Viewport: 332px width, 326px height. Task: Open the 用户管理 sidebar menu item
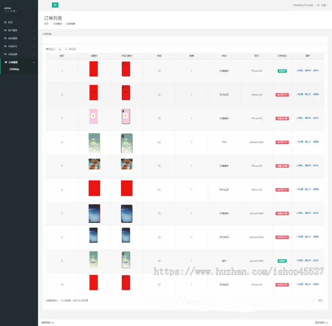19,30
